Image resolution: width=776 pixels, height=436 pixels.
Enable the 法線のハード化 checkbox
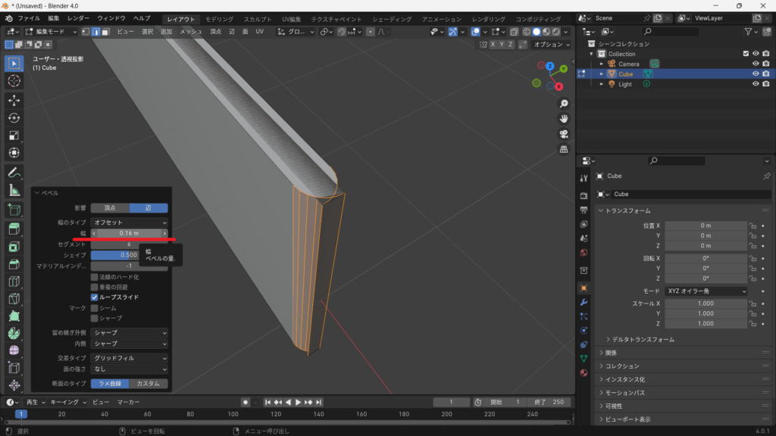pyautogui.click(x=95, y=277)
